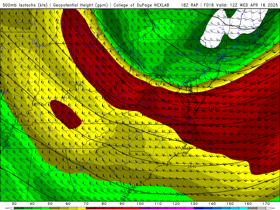This screenshot has height=210, width=280.
Task: Click the "18Z RAP" model run label
Action: tap(189, 5)
